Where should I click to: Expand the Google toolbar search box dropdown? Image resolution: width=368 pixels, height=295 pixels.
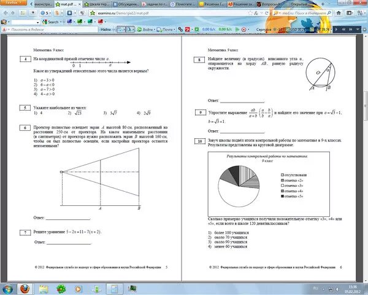[37, 22]
